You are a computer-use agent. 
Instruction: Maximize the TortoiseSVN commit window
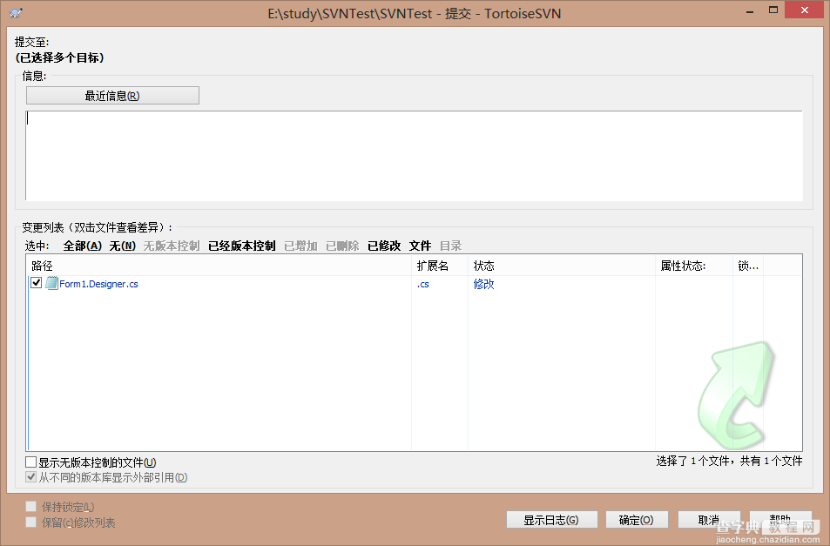click(x=773, y=10)
